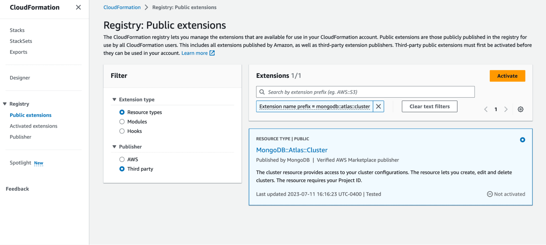Click the external link icon beside Learn more

coord(212,53)
